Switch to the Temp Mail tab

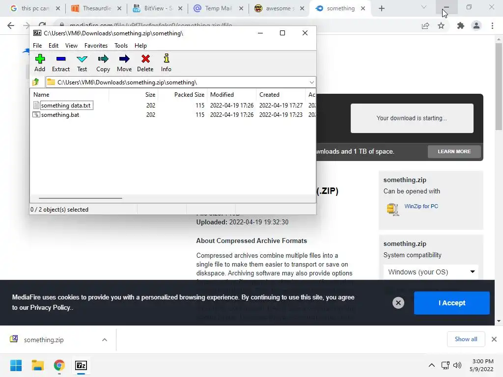pos(219,8)
